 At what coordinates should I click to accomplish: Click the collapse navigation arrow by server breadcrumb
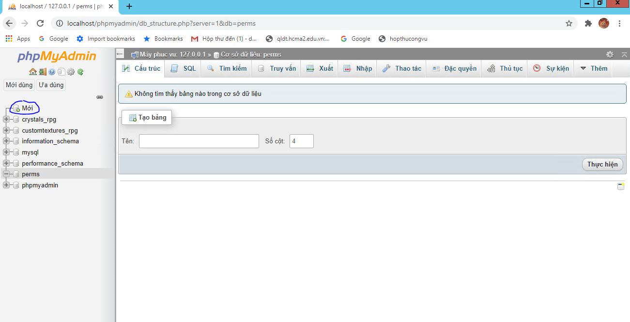point(120,54)
